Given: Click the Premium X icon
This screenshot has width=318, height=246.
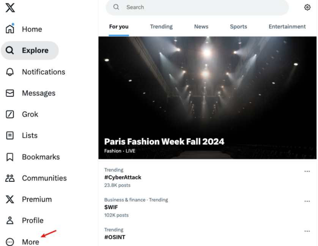Looking at the screenshot, I should coord(10,199).
